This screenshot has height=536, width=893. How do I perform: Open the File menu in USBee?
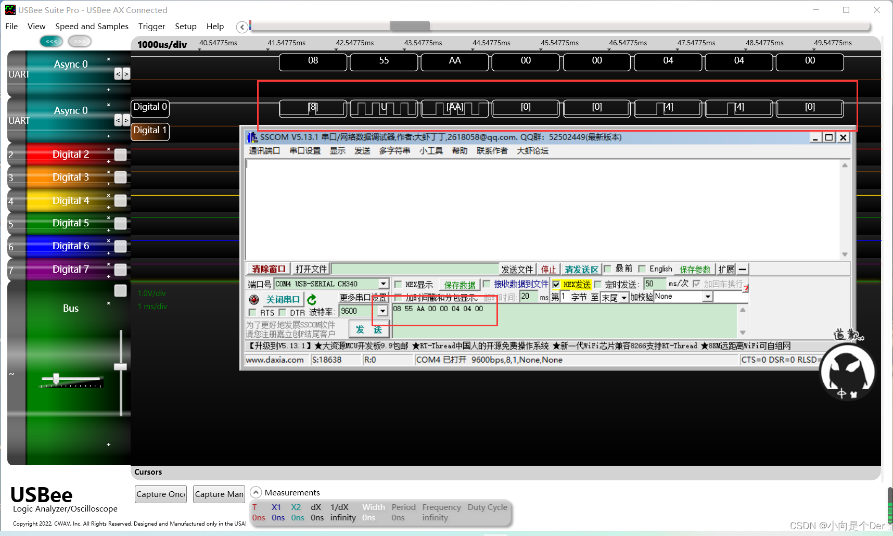point(11,27)
